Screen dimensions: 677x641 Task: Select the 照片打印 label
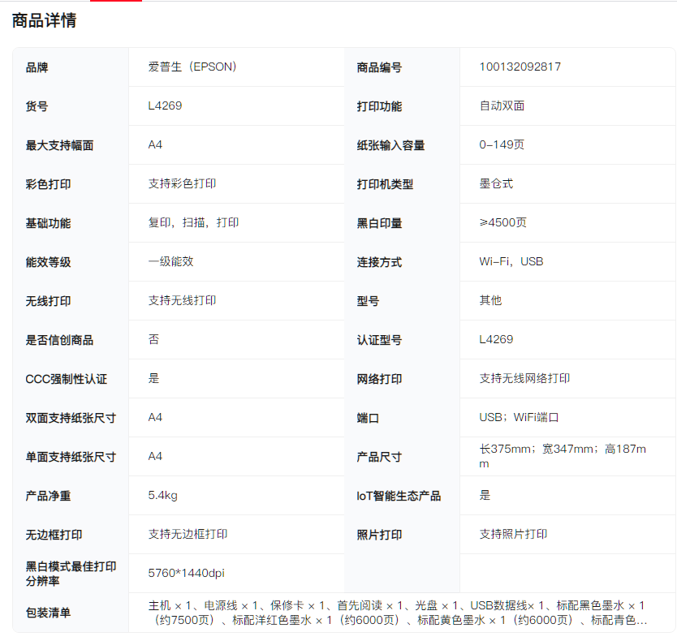tap(379, 535)
